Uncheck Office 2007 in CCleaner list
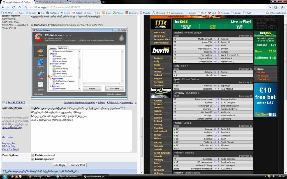Viewport: 287px width, 179px height. pos(54,84)
